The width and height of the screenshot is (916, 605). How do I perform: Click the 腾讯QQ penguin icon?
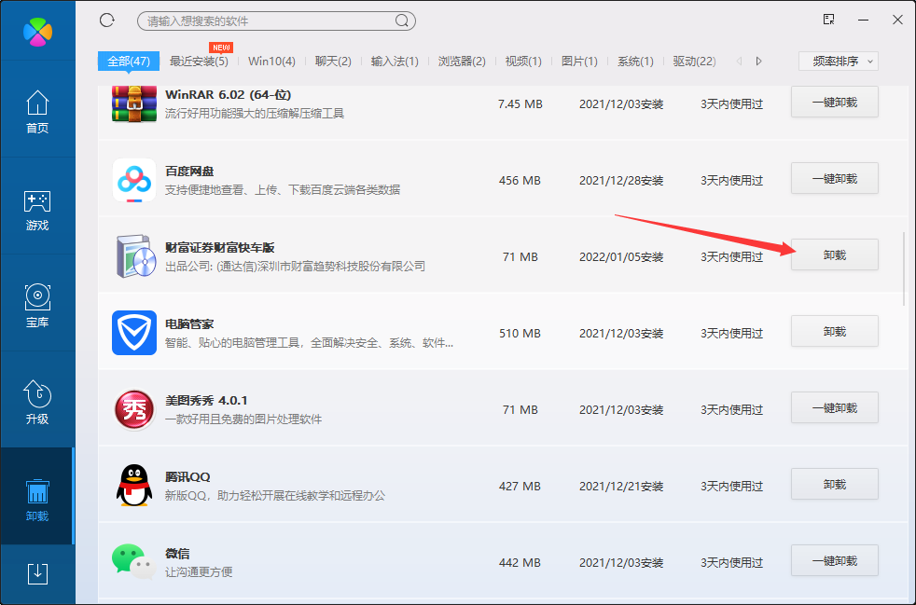(134, 486)
